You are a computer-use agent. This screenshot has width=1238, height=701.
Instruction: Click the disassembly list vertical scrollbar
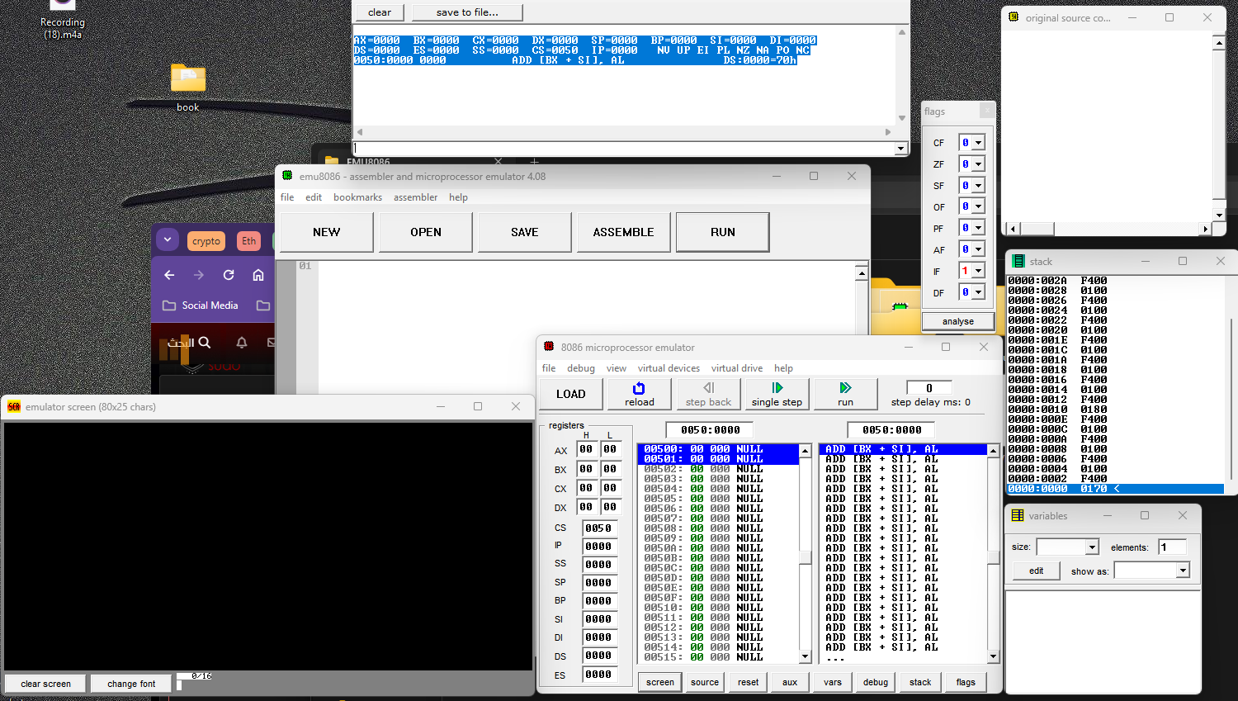994,553
